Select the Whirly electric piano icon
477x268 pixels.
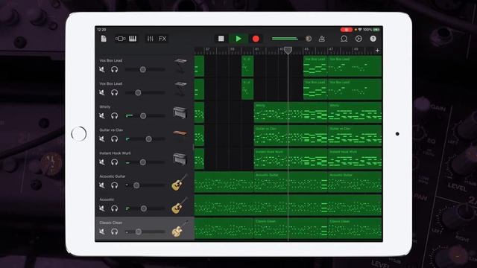tap(180, 112)
